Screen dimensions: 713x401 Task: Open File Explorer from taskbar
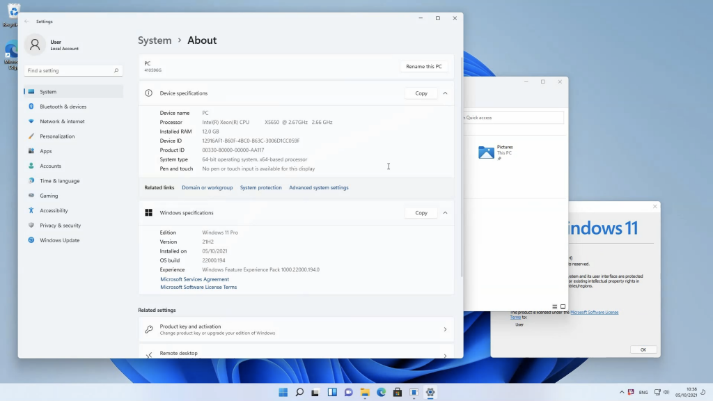pos(365,393)
